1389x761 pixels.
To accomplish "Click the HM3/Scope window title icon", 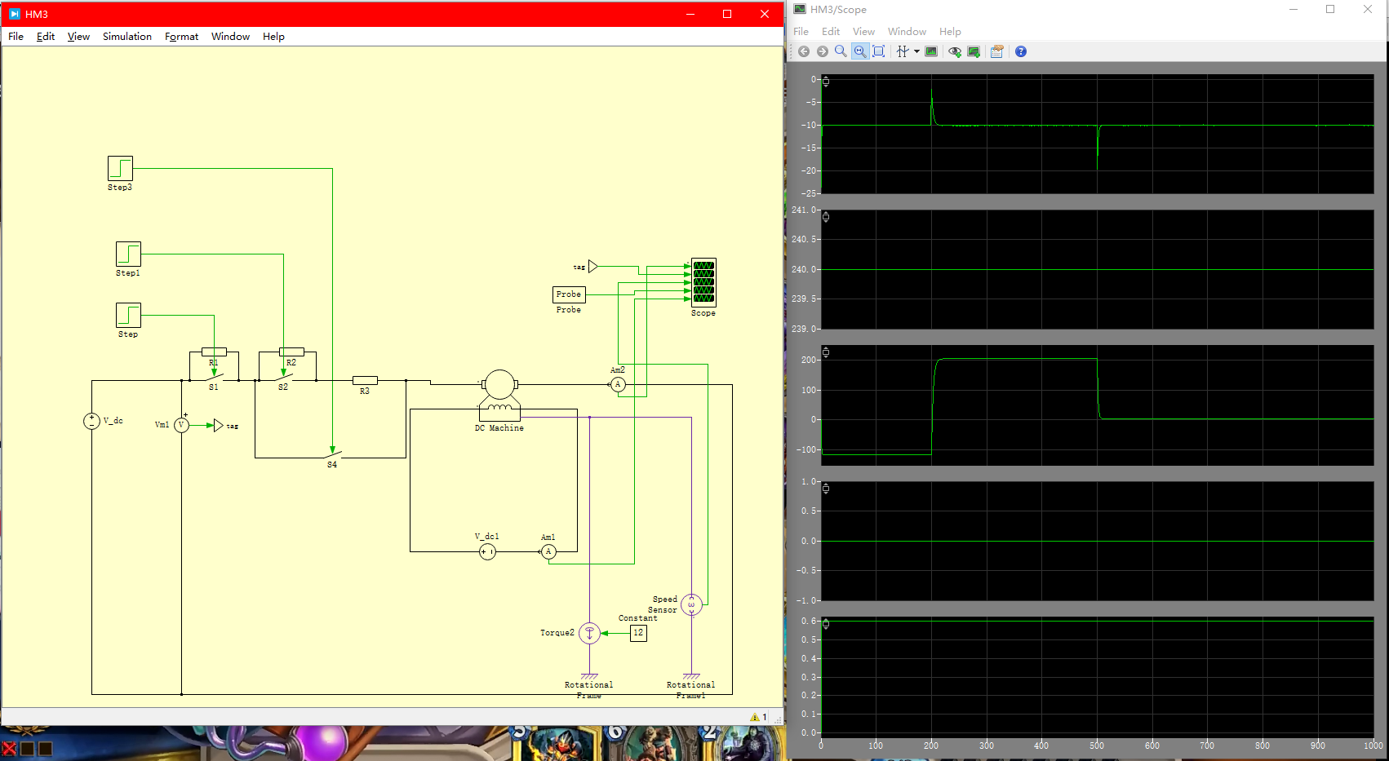I will tap(800, 9).
